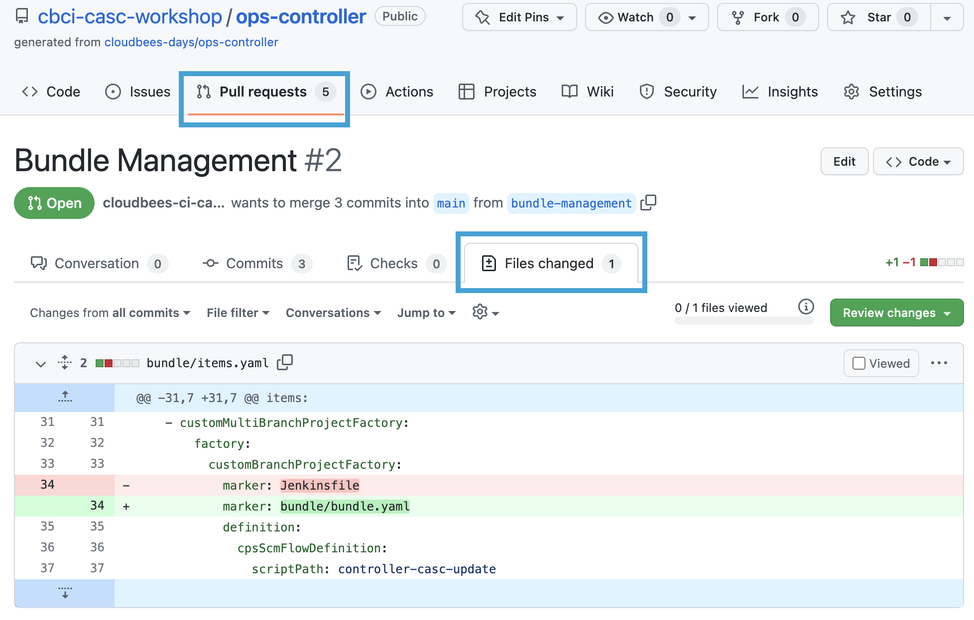This screenshot has width=974, height=620.
Task: Open the Actions tab
Action: [x=397, y=92]
